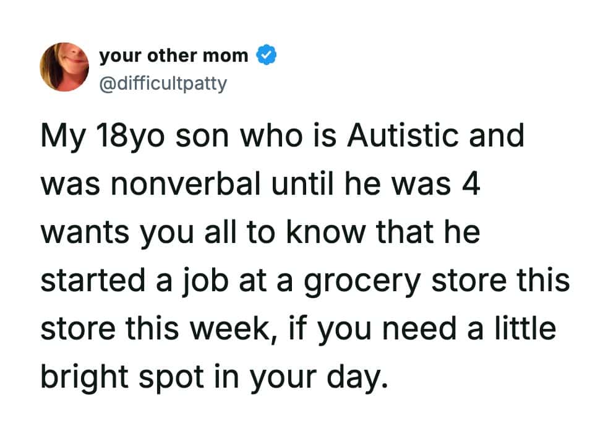This screenshot has width=616, height=439.
Task: Open the profile avatar photo
Action: [64, 67]
